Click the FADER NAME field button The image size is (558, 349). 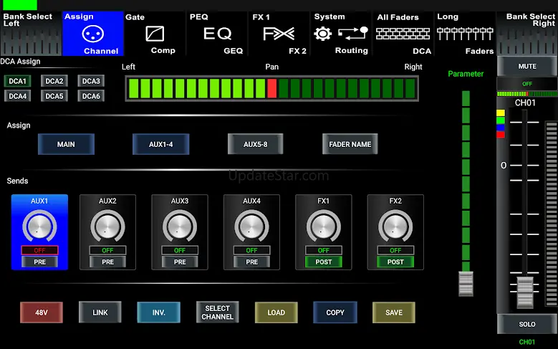point(350,144)
